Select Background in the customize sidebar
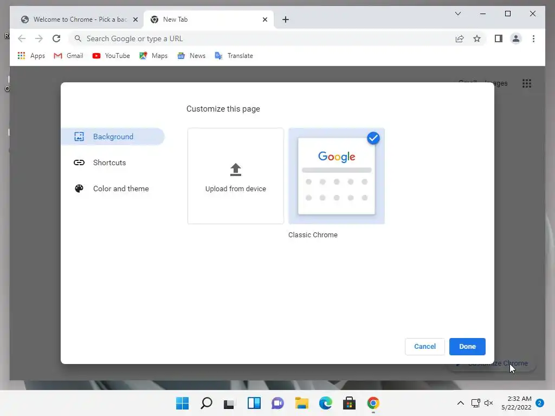 [113, 136]
